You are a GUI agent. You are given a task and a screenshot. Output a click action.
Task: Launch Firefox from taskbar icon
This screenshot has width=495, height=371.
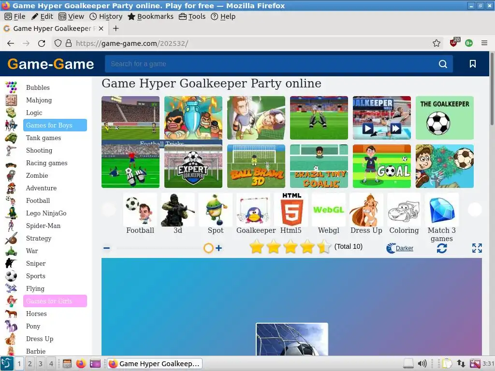click(x=81, y=364)
